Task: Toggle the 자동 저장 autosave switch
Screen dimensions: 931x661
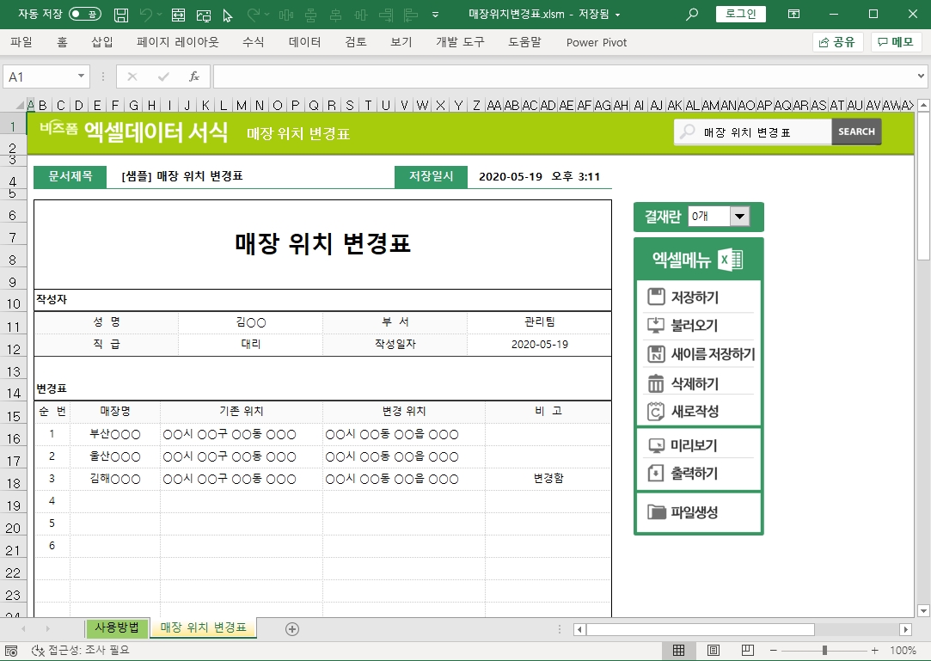Action: tap(85, 15)
